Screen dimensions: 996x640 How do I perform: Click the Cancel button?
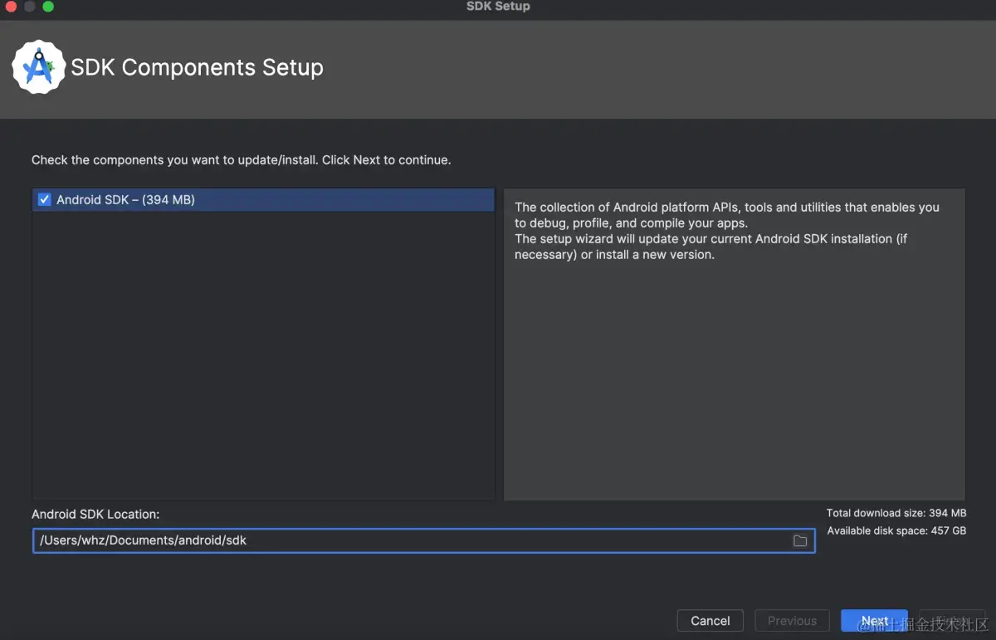pos(710,621)
